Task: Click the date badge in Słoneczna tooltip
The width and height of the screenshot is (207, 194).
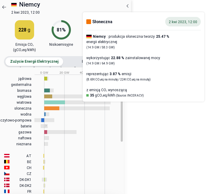Action: pyautogui.click(x=183, y=22)
